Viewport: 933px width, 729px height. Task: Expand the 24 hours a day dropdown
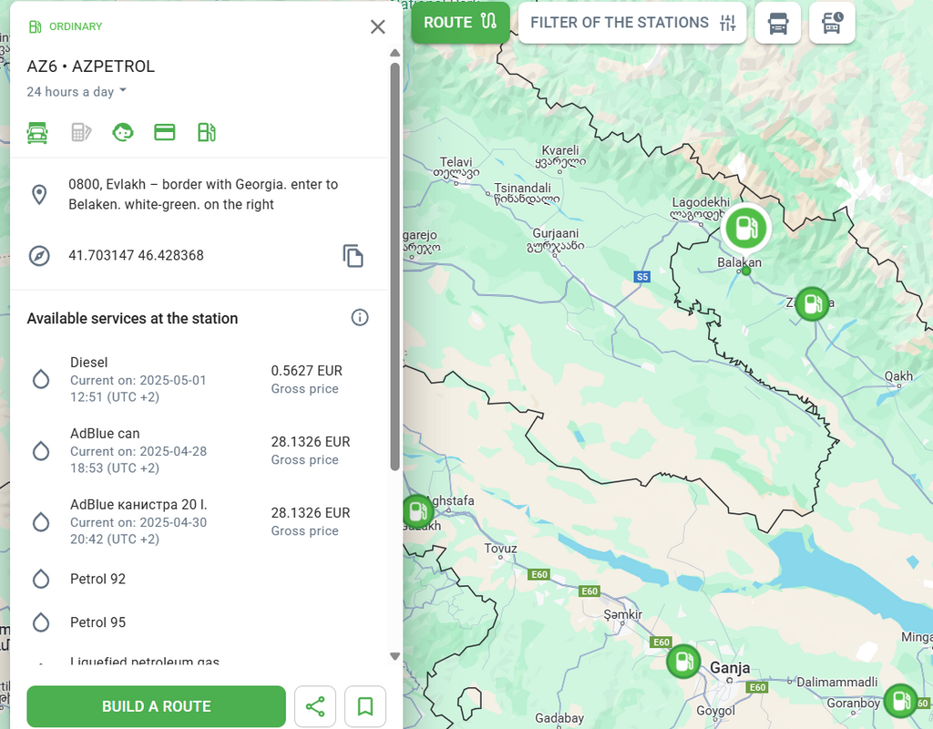pos(77,92)
